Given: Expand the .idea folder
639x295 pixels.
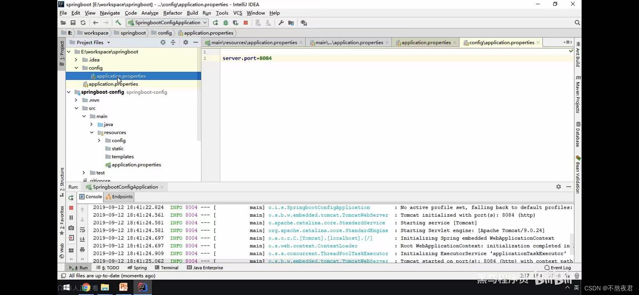Looking at the screenshot, I should [76, 60].
